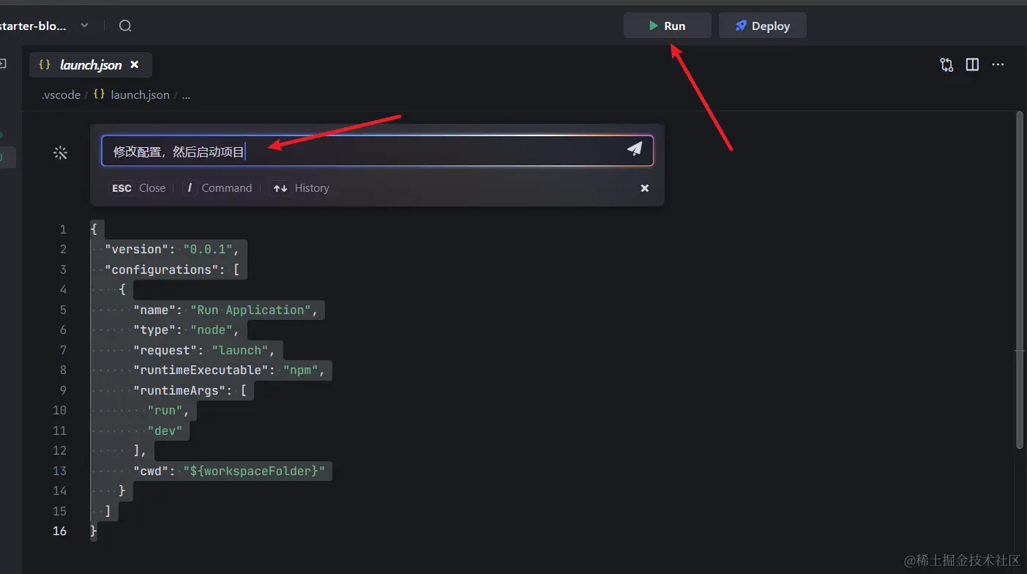Run the project with the Run button
Image resolution: width=1027 pixels, height=574 pixels.
click(x=667, y=26)
